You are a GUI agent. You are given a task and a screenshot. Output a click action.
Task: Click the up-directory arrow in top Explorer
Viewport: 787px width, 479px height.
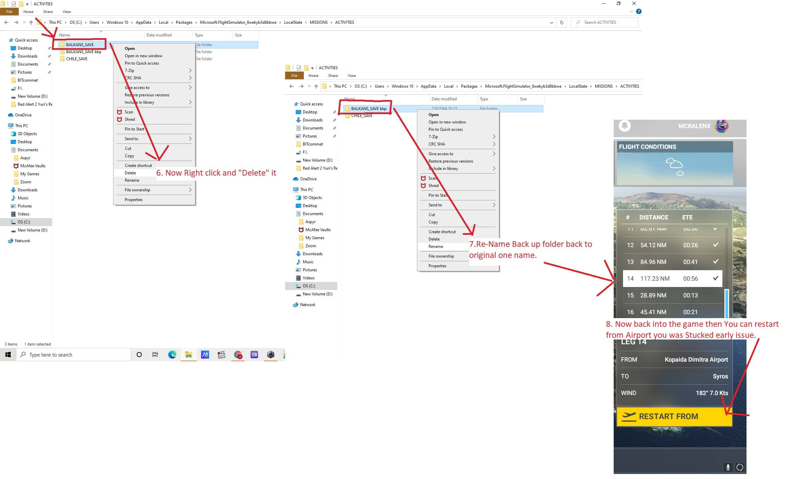tap(31, 22)
